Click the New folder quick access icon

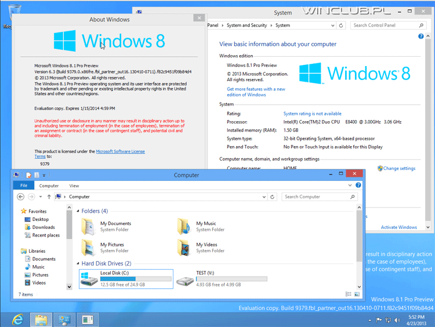point(37,175)
